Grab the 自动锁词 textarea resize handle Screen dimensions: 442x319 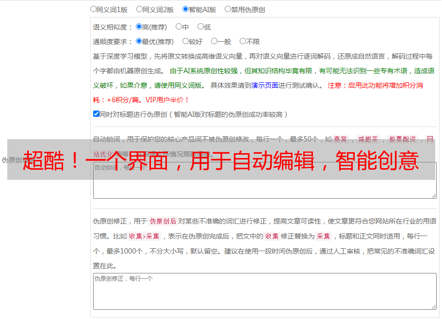coord(434,196)
